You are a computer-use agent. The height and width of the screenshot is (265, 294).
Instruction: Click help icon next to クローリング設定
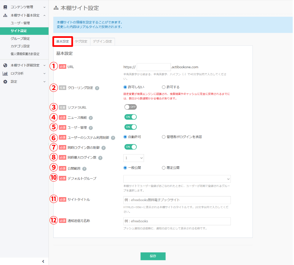click(97, 88)
